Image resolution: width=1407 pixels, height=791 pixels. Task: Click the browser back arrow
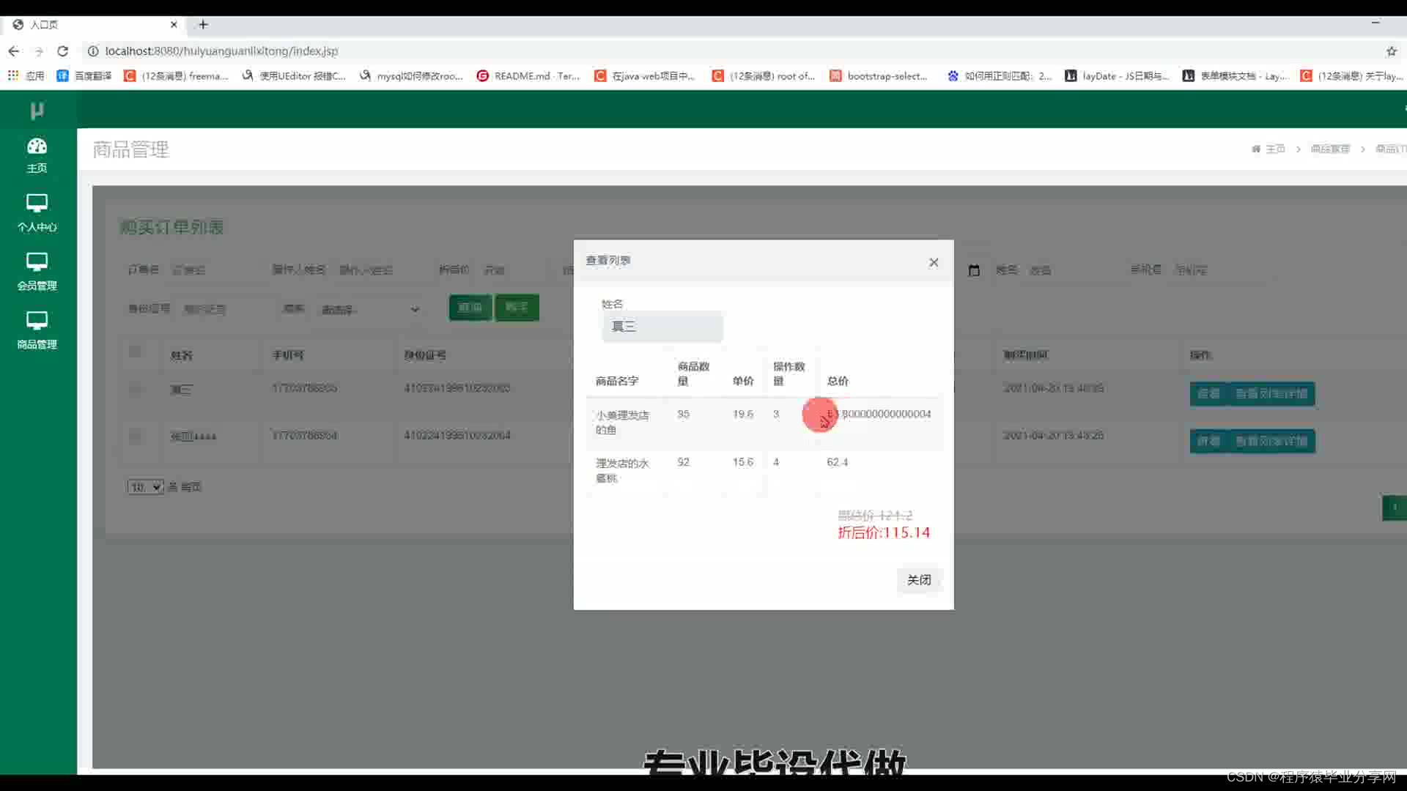14,51
